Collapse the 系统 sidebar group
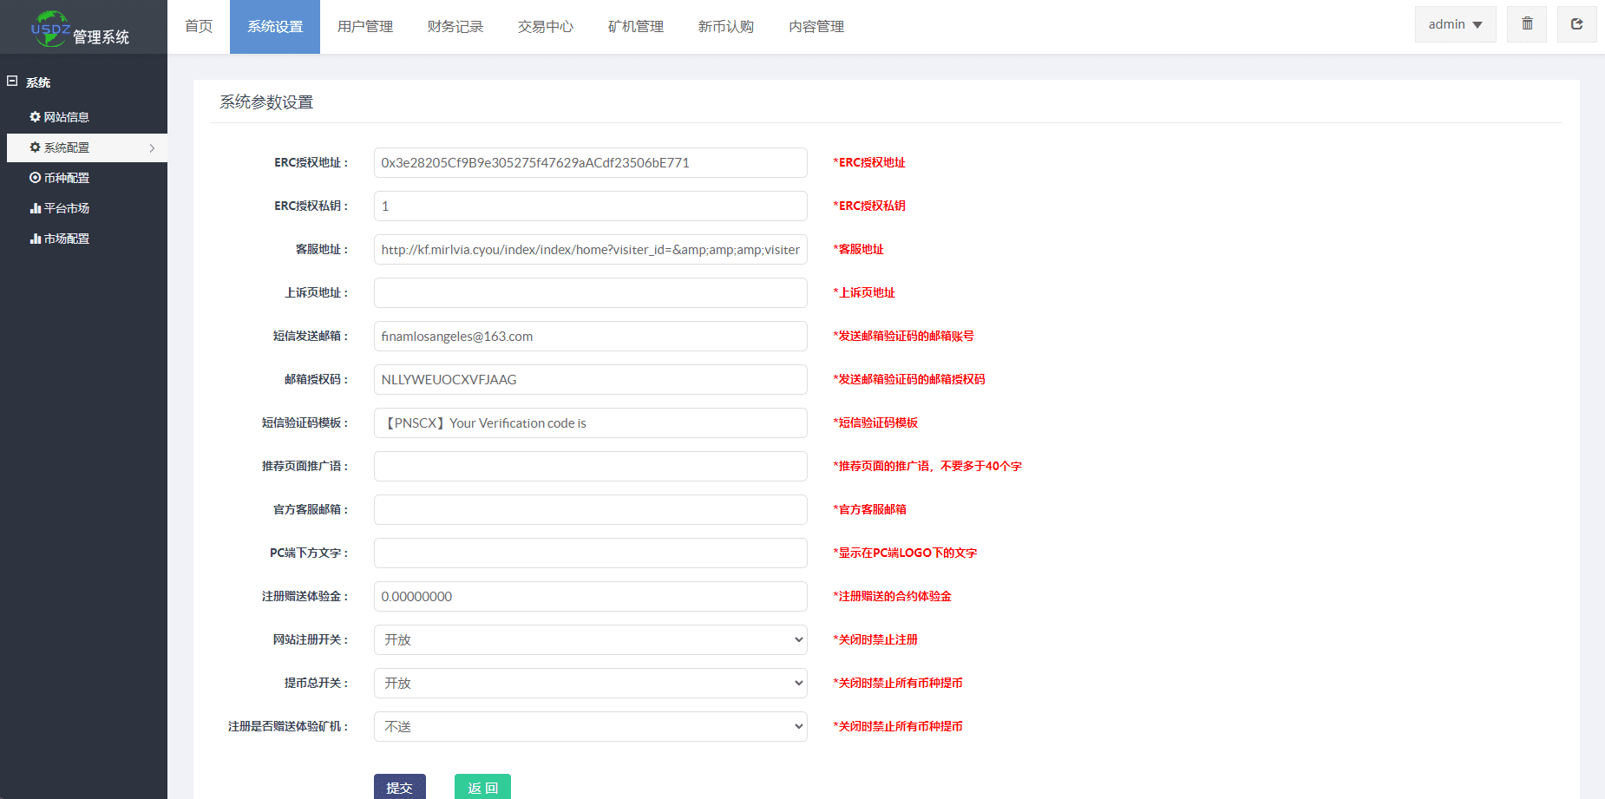The width and height of the screenshot is (1605, 799). (x=13, y=82)
